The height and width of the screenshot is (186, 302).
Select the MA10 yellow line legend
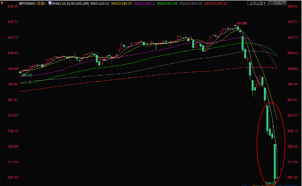121,3
